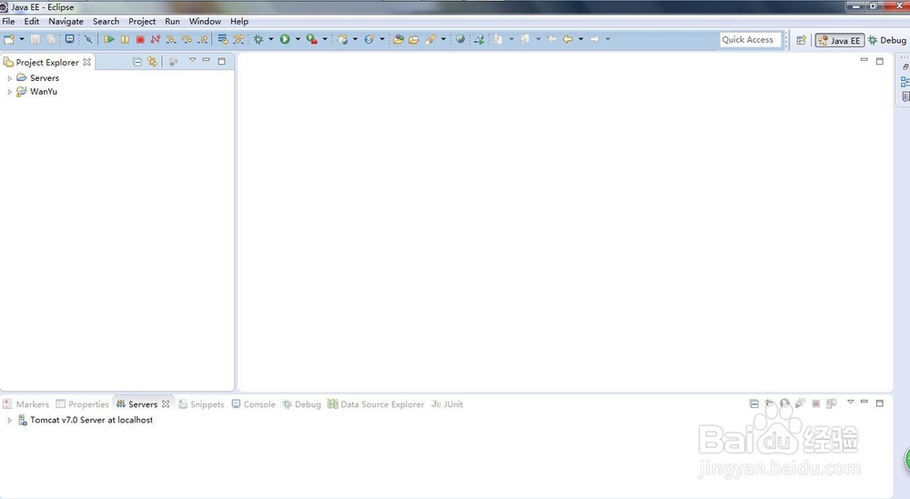Open the Web Browser globe icon
This screenshot has height=499, width=910.
(460, 39)
